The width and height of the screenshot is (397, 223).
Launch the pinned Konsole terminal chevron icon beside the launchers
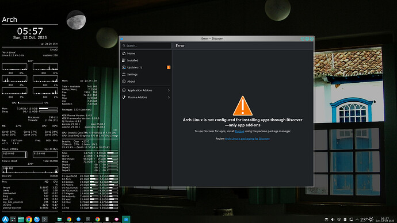click(44, 219)
